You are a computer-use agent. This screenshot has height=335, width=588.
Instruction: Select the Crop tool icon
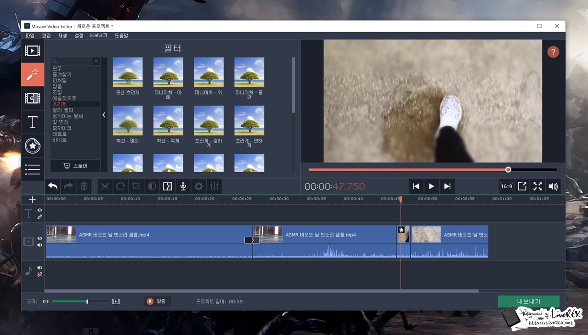click(136, 186)
